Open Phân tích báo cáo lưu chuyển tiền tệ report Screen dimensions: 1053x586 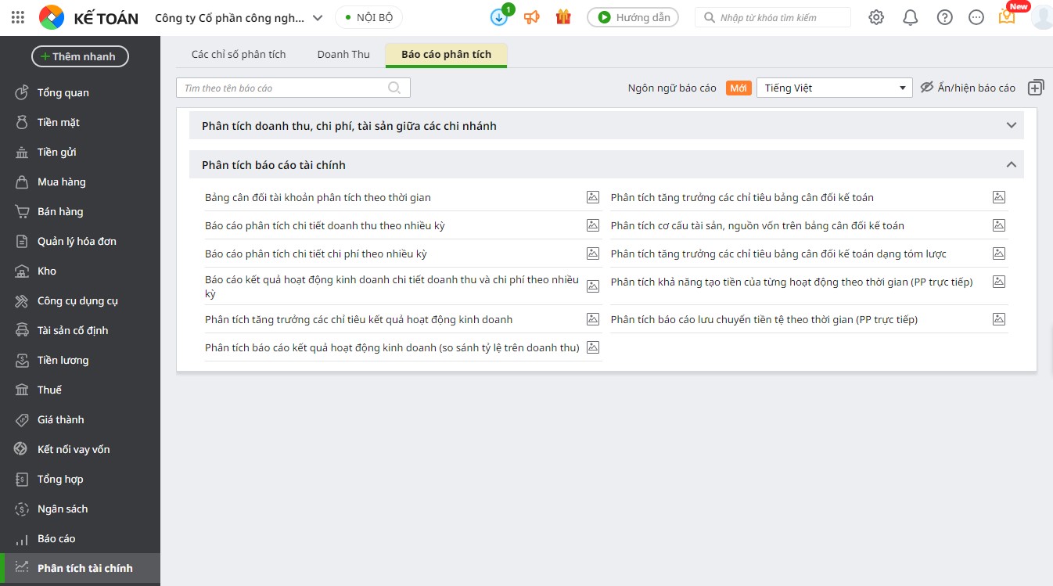pyautogui.click(x=764, y=319)
